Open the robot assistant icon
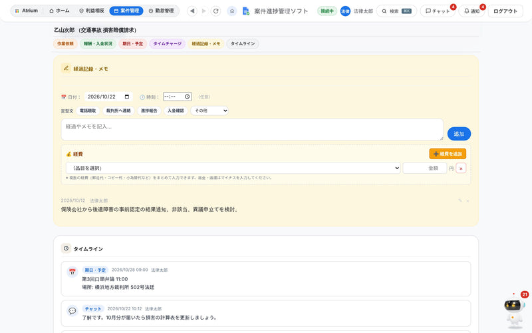 click(x=514, y=310)
